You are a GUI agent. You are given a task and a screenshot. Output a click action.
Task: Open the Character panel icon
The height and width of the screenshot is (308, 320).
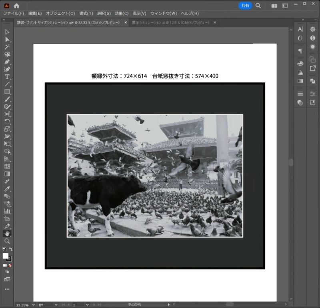pyautogui.click(x=300, y=29)
